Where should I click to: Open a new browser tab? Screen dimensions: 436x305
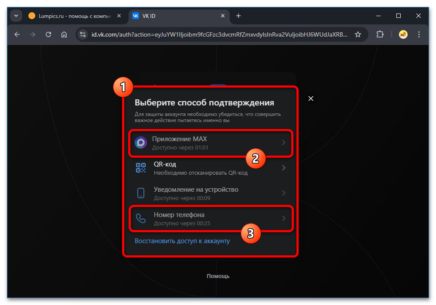[x=238, y=16]
